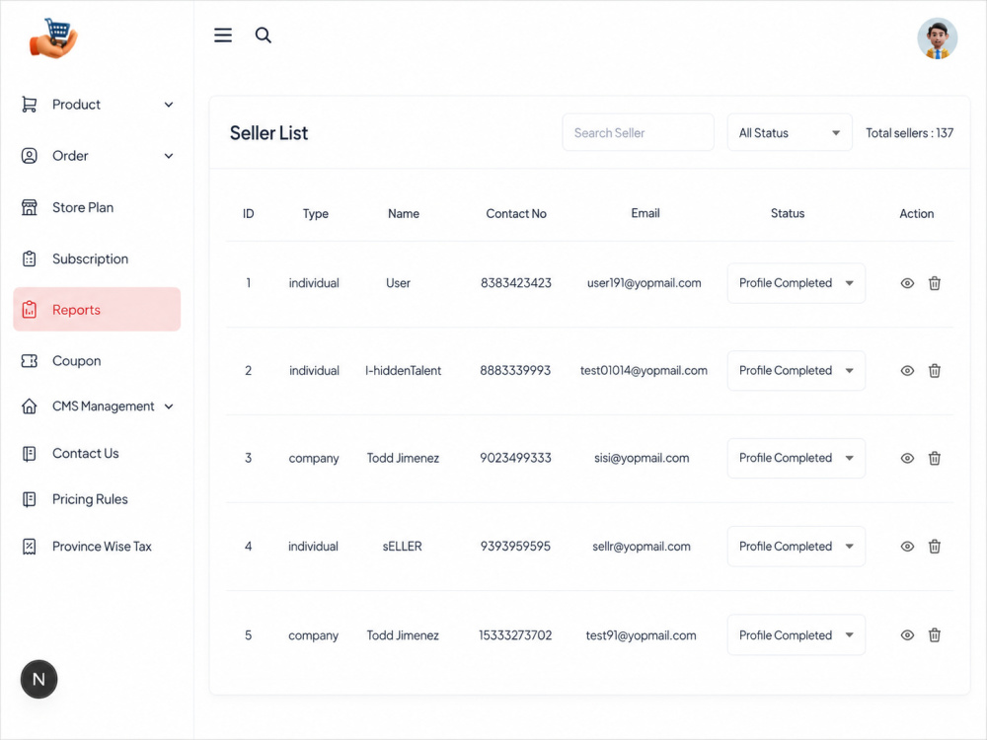Viewport: 987px width, 740px height.
Task: Open the Order menu item
Action: click(x=97, y=156)
